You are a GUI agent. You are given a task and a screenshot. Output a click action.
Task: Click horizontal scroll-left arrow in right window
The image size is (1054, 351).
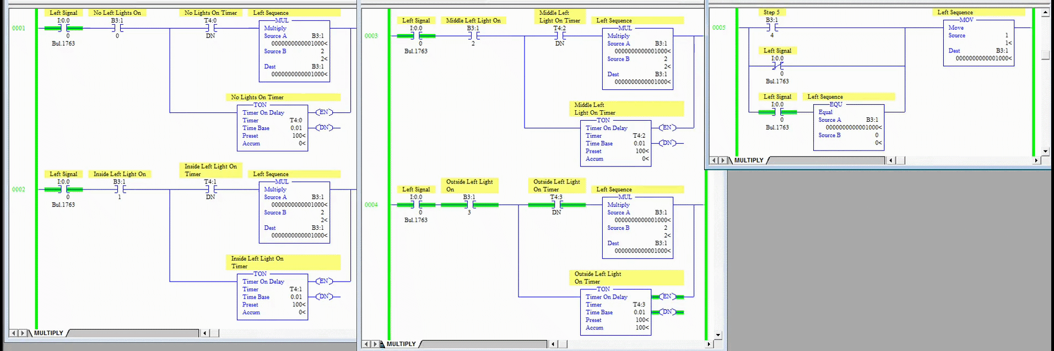pyautogui.click(x=891, y=160)
